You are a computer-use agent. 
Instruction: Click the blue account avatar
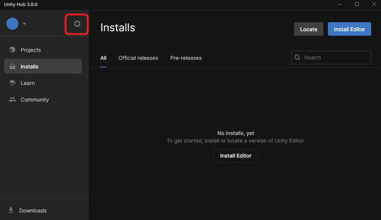[x=12, y=24]
